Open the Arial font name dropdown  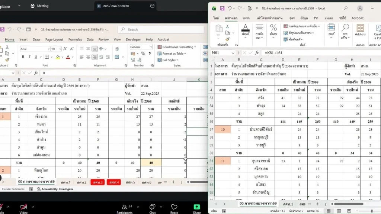[x=48, y=49]
